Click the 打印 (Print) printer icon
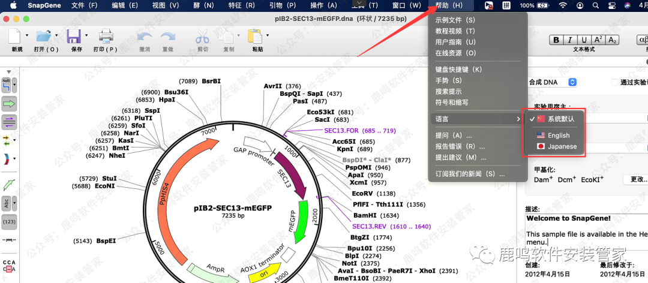 tap(106, 37)
